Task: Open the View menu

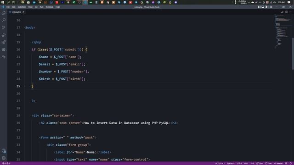Action: 30,7
